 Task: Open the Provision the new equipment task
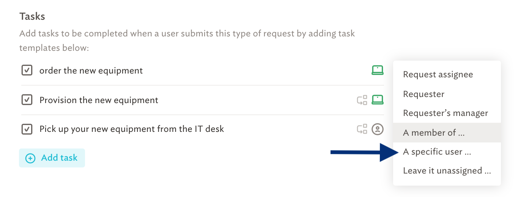99,100
